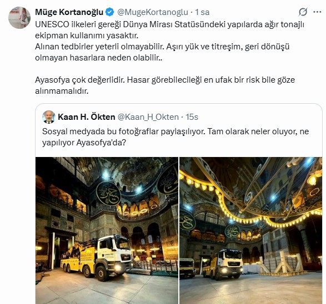Click the white truck cab in the right photo
This screenshot has width=326, height=304.
(230, 262)
